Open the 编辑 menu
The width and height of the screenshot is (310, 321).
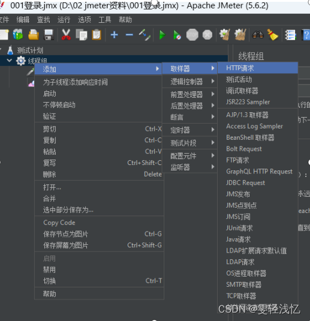pyautogui.click(x=23, y=20)
